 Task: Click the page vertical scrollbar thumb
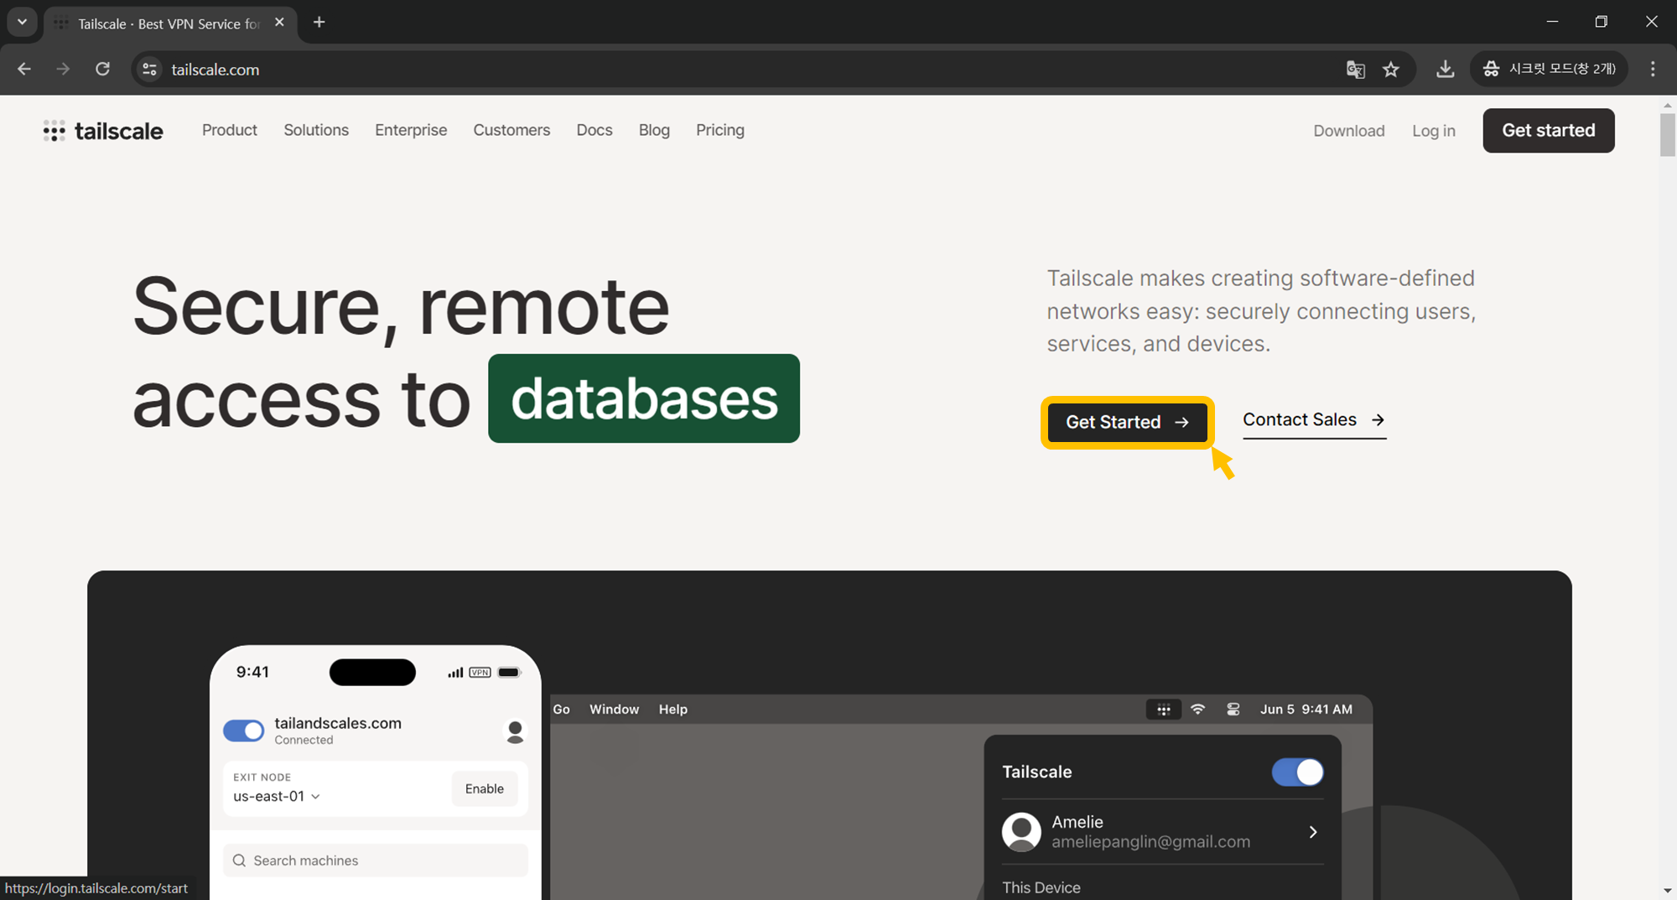coord(1667,134)
